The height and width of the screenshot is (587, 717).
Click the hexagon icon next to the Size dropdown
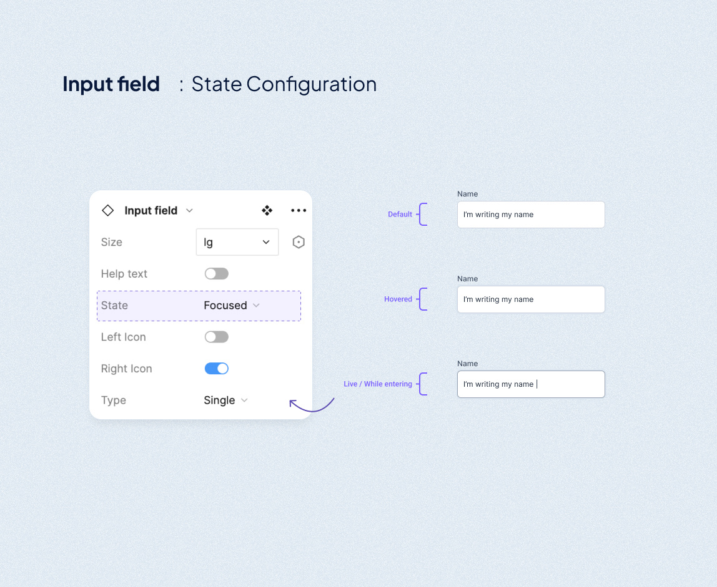click(x=298, y=241)
